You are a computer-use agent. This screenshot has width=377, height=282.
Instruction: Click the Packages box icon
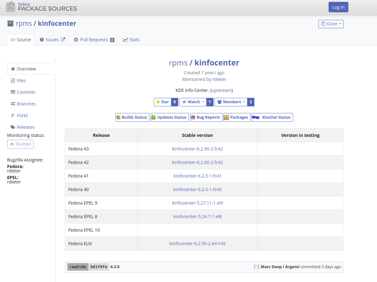(226, 117)
